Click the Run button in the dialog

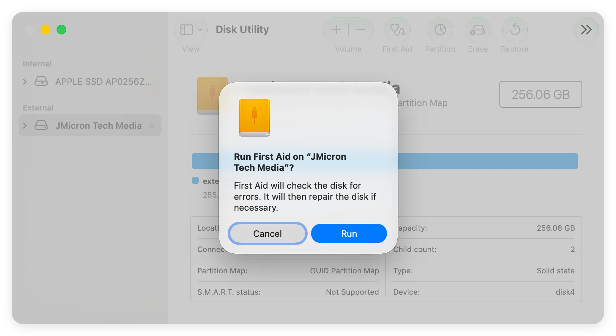tap(349, 233)
